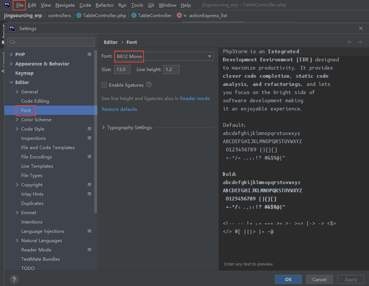Click the font preview text area
This screenshot has width=369, height=286.
click(x=294, y=159)
